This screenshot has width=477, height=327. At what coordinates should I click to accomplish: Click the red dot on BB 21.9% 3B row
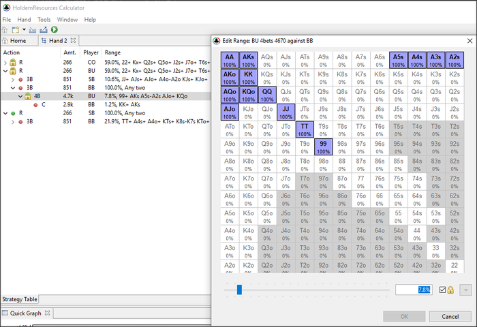(20, 122)
